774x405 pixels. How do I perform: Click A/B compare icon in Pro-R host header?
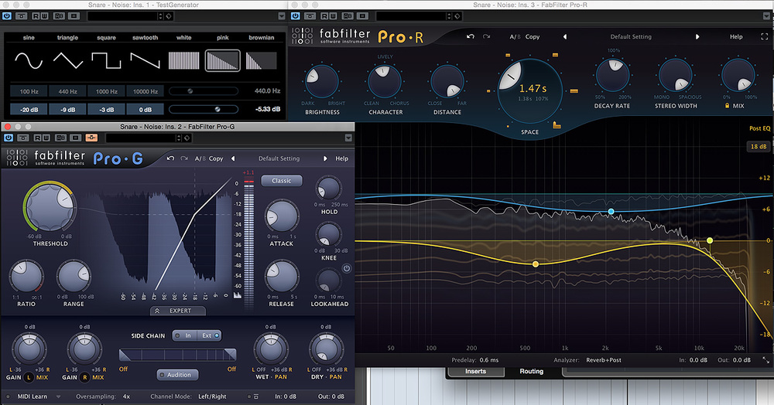click(x=348, y=15)
